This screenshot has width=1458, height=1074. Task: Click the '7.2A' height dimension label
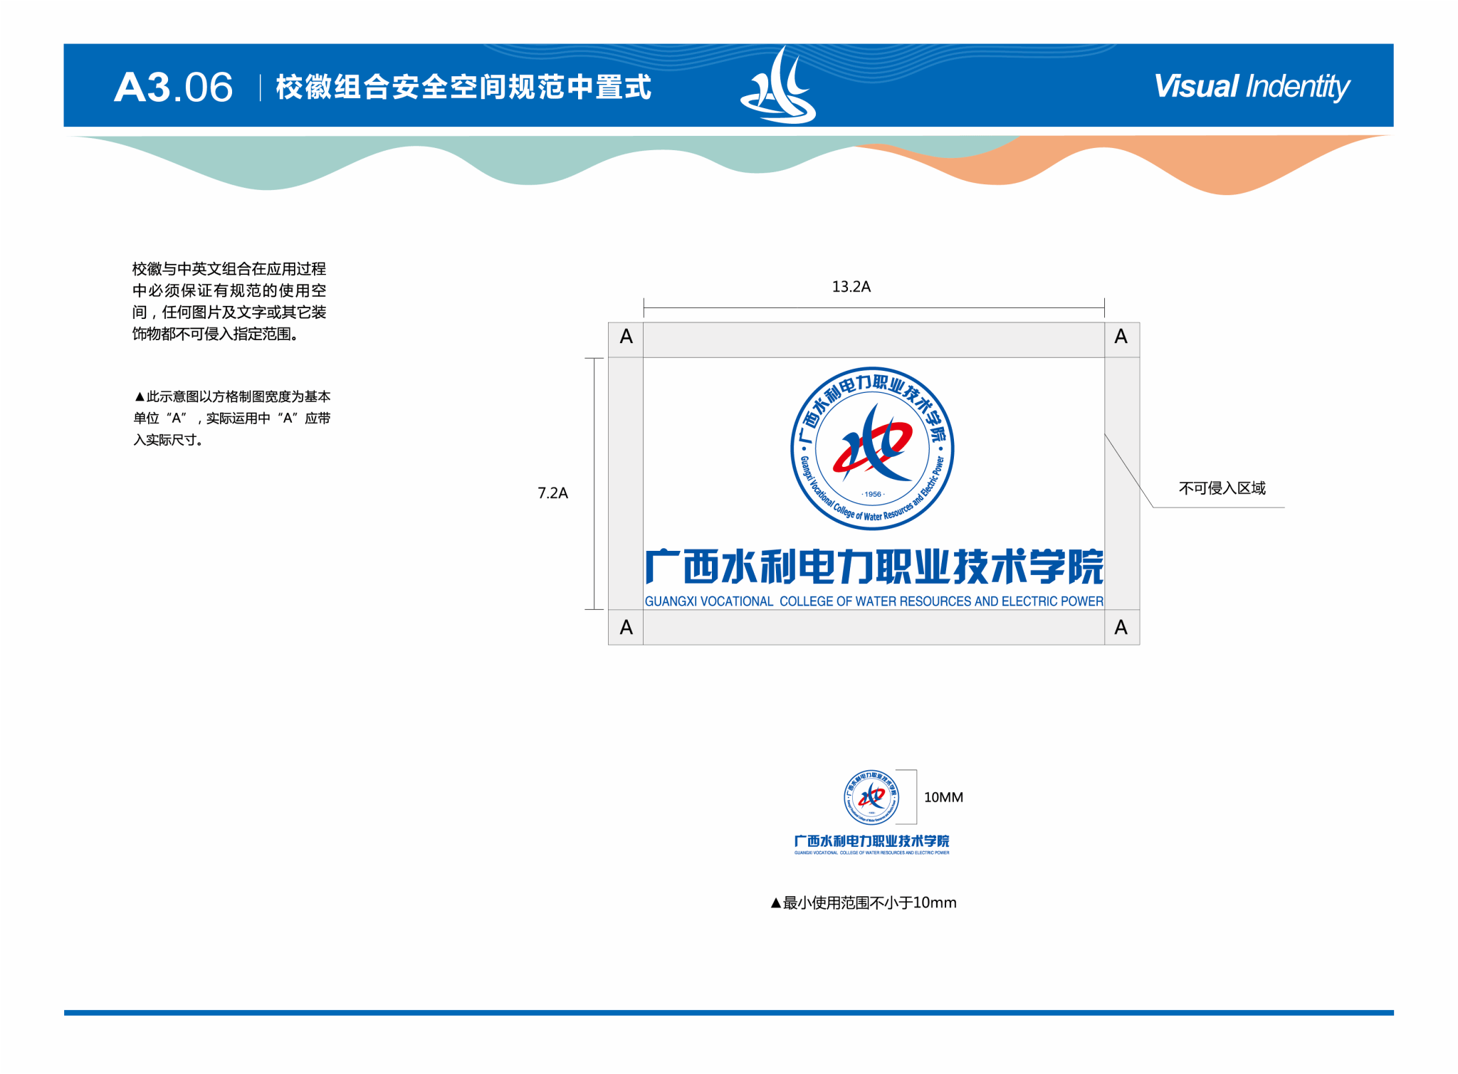pos(552,493)
